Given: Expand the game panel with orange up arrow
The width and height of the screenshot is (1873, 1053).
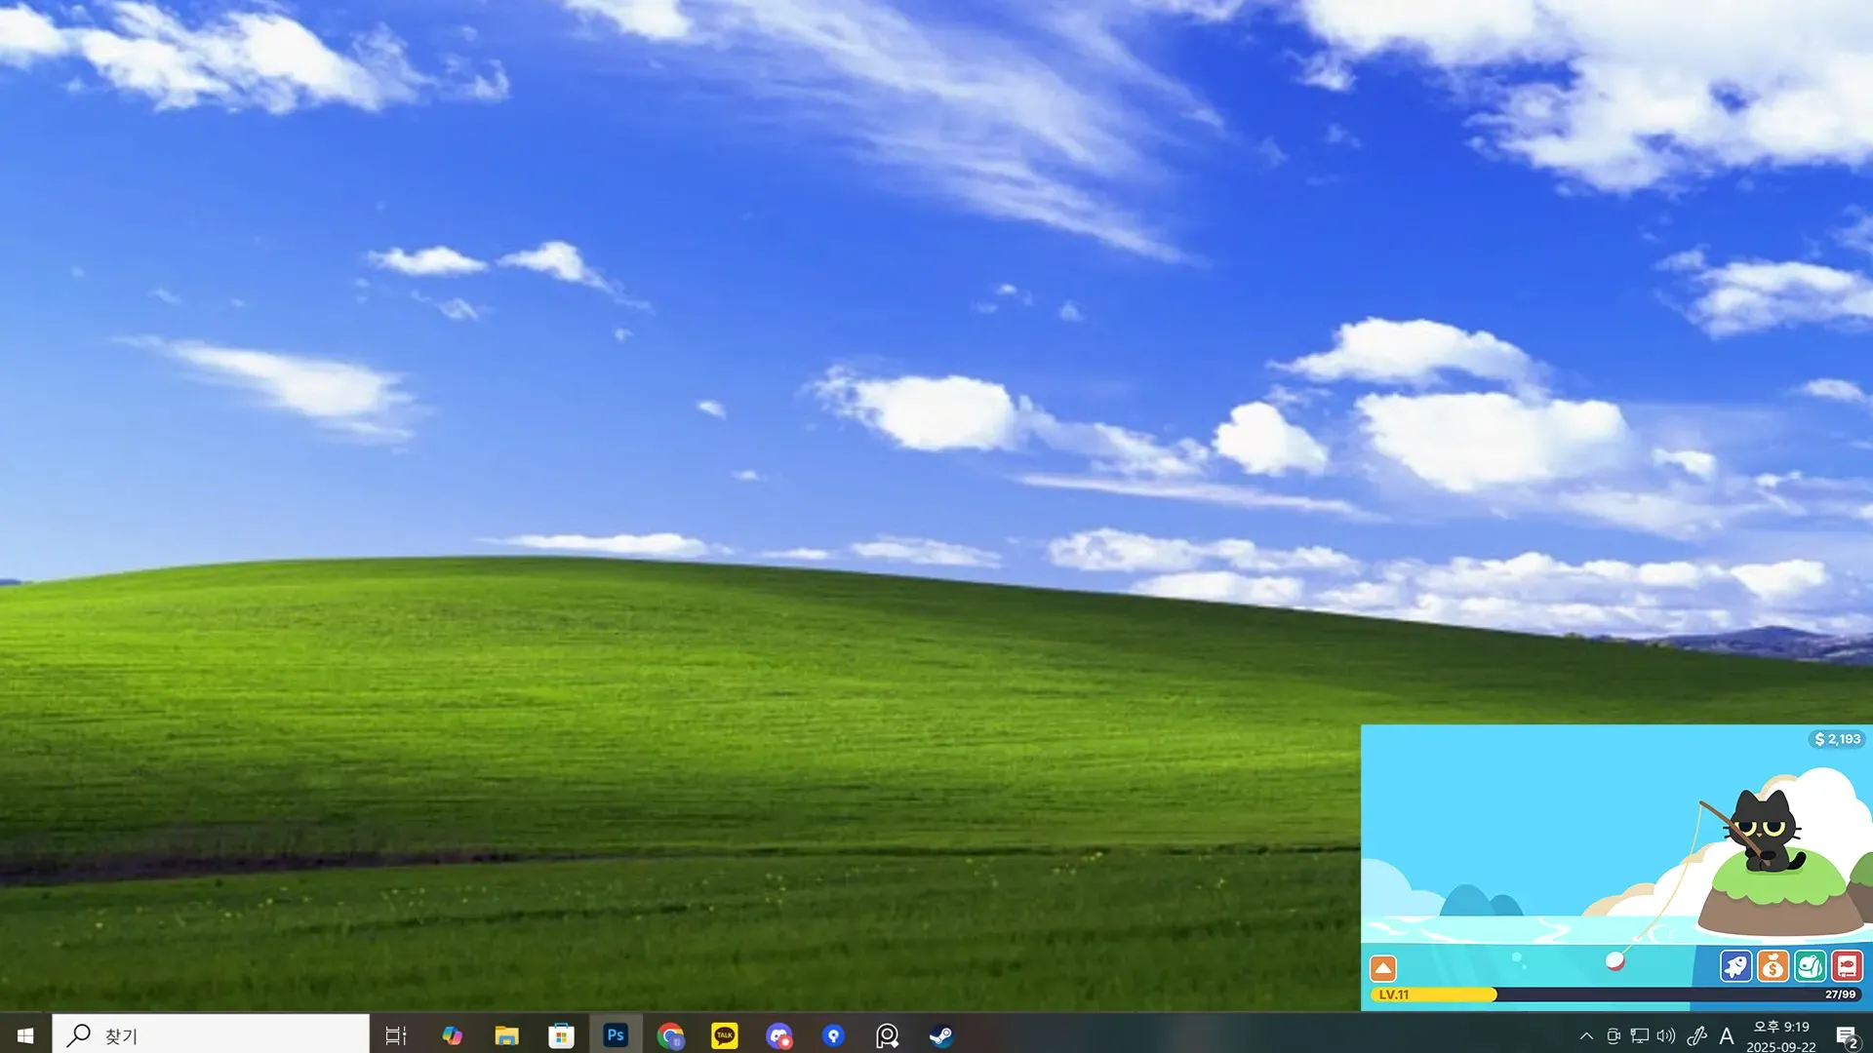Looking at the screenshot, I should point(1383,968).
